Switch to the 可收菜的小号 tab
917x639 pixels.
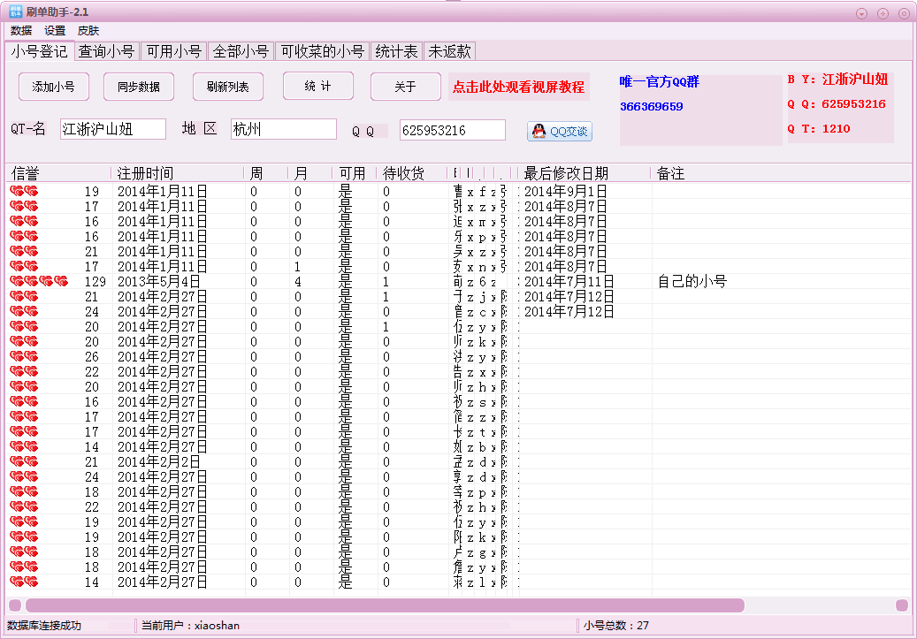324,50
